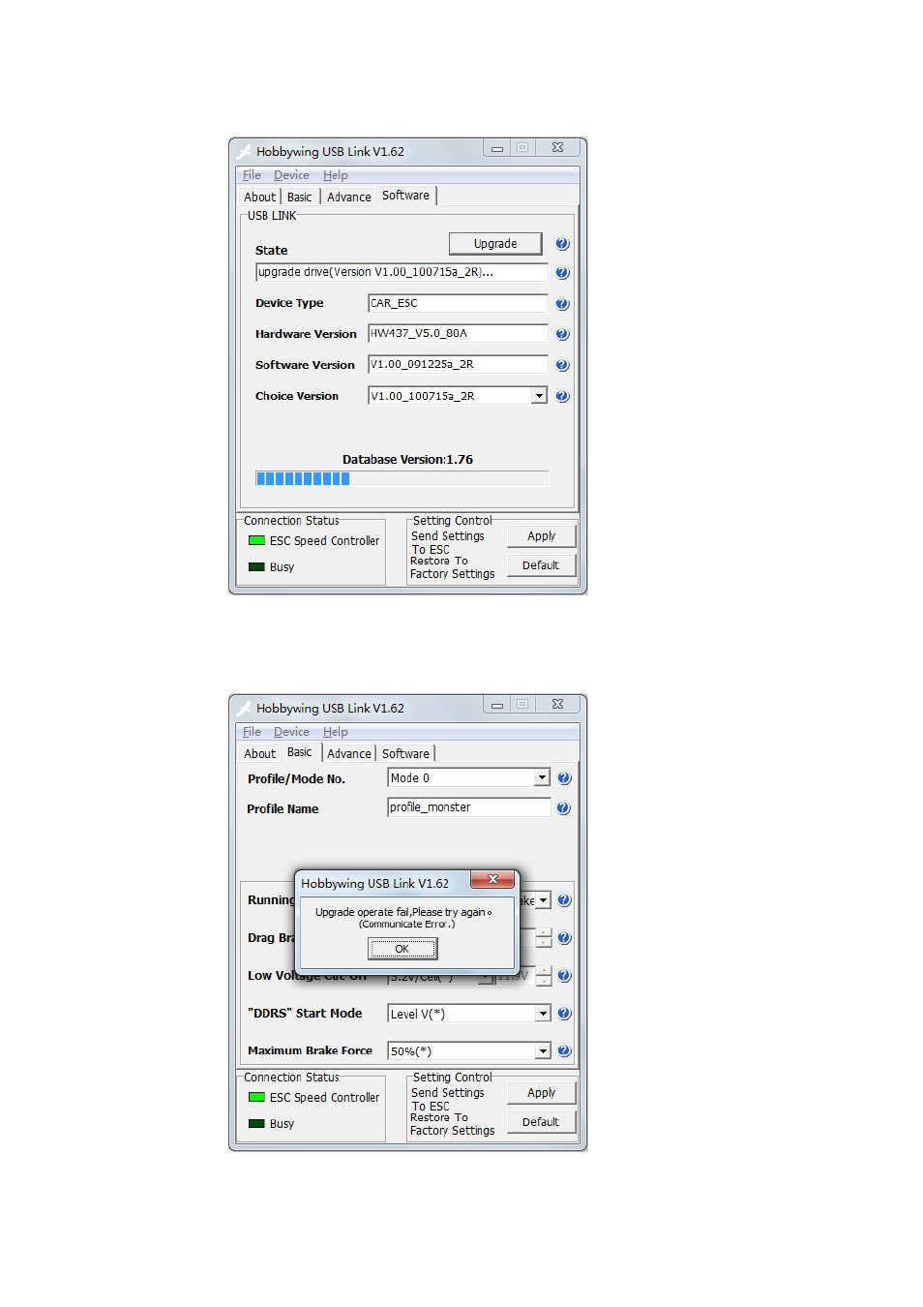Click help icon next to the State text field
Image resolution: width=923 pixels, height=1307 pixels.
pos(562,273)
